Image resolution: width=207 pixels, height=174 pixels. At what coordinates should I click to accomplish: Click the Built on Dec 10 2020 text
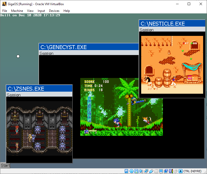point(30,15)
